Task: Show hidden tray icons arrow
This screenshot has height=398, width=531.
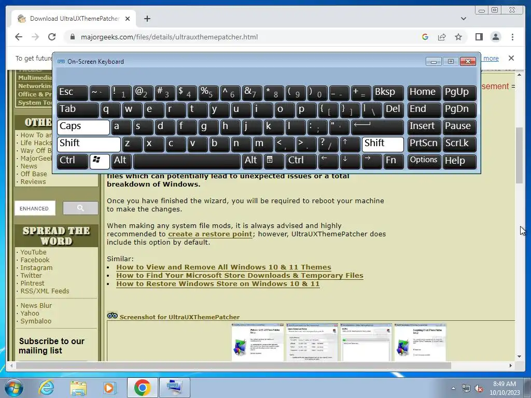Action: pyautogui.click(x=453, y=388)
